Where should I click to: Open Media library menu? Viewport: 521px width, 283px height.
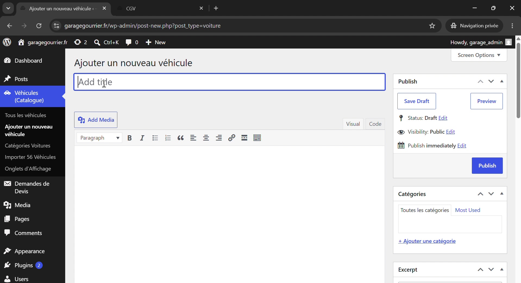point(33,205)
